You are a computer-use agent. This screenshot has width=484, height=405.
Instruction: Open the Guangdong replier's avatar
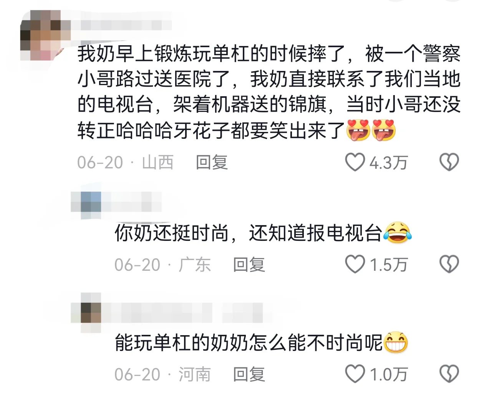86,205
